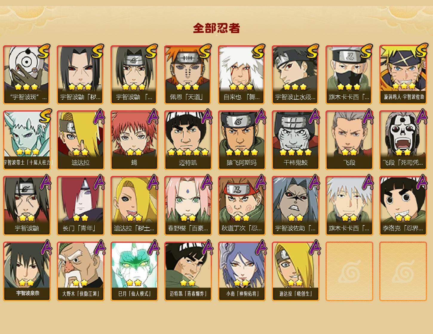Choose the 蝎 ninja card
This screenshot has width=433, height=334.
click(x=134, y=140)
